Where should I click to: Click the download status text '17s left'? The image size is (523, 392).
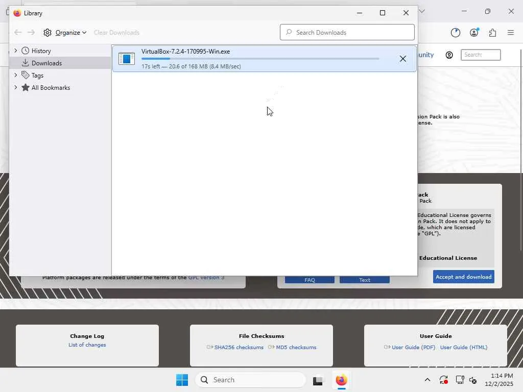[x=151, y=66]
